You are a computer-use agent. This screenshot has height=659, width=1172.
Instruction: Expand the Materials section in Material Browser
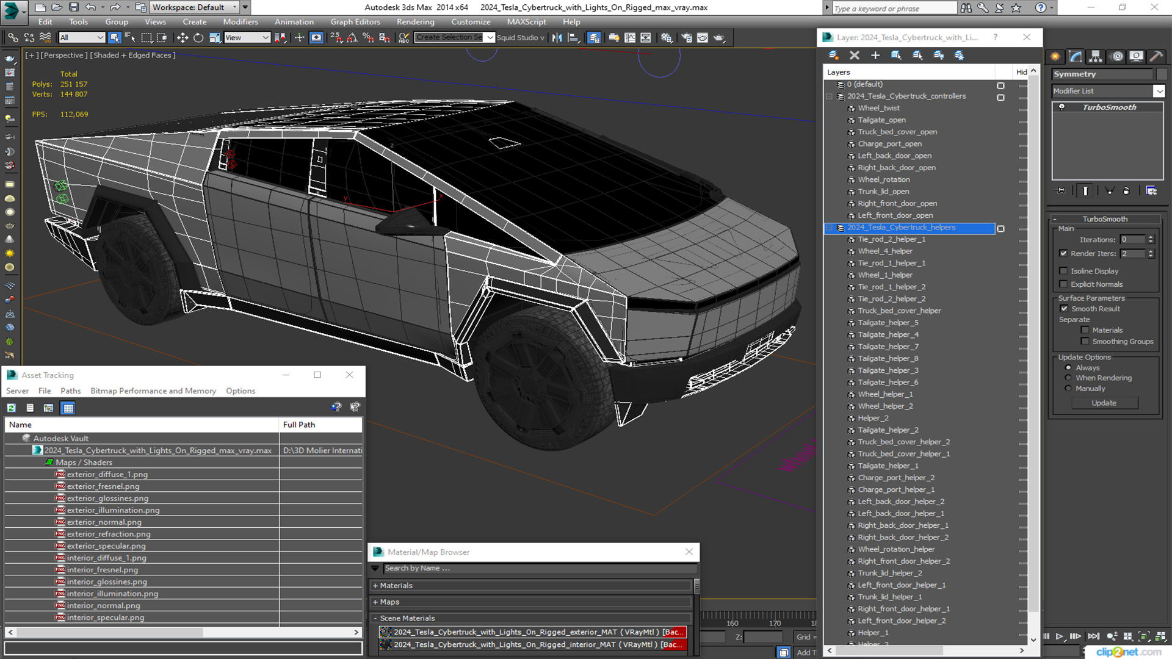tap(375, 586)
